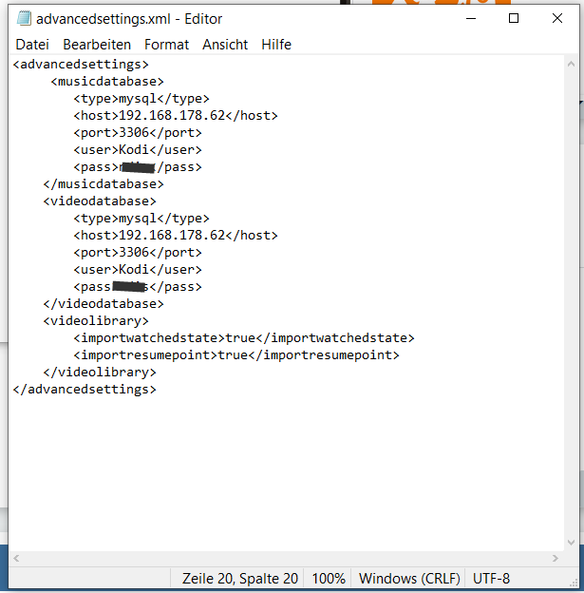584x593 pixels.
Task: Click the opening <musicdatabase> tag
Action: click(x=107, y=82)
